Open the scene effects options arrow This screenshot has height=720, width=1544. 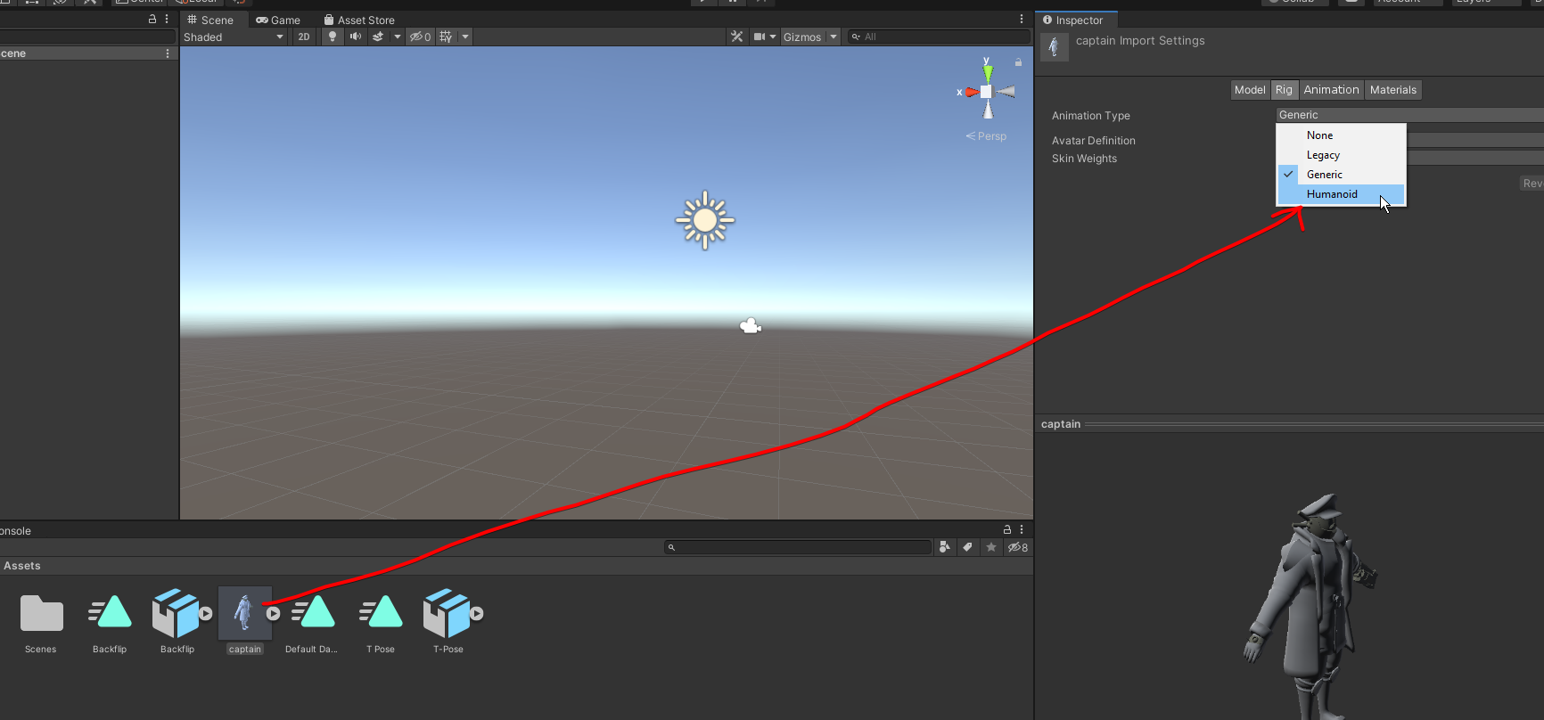[x=398, y=37]
